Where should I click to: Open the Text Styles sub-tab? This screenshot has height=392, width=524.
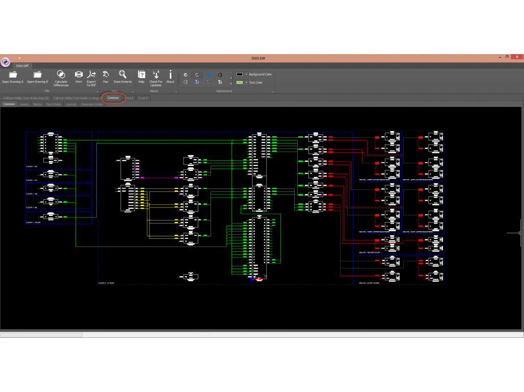coord(54,105)
